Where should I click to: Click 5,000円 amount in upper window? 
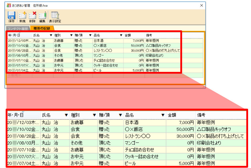138,70
